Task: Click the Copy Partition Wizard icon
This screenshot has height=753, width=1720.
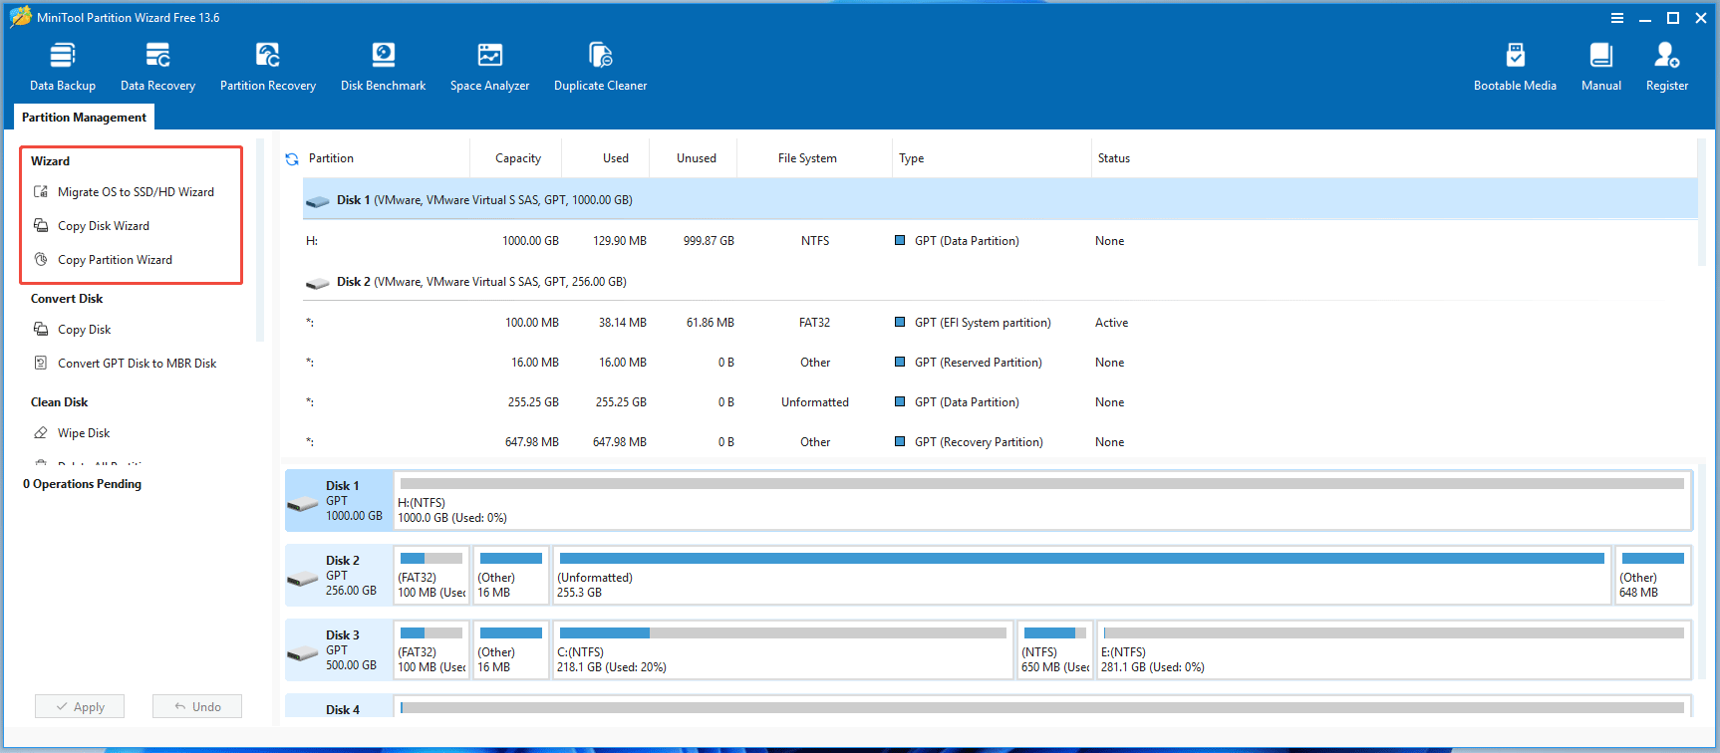Action: coord(41,259)
